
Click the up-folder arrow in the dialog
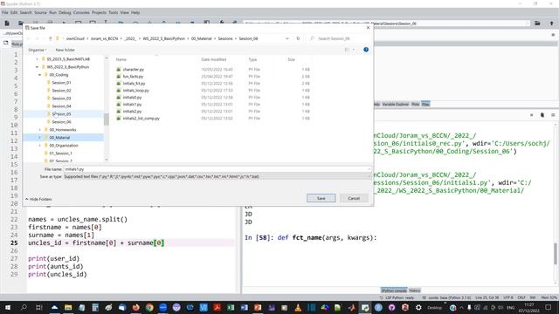(x=51, y=38)
